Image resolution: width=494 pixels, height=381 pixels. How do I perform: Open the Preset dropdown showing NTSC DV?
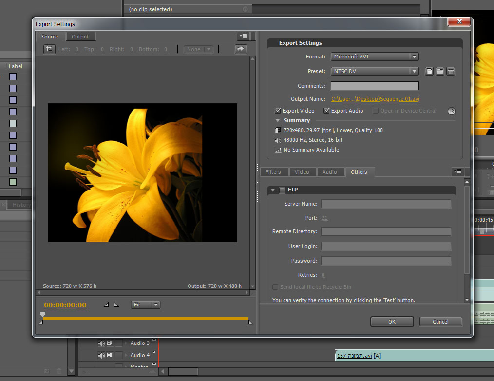pyautogui.click(x=374, y=71)
